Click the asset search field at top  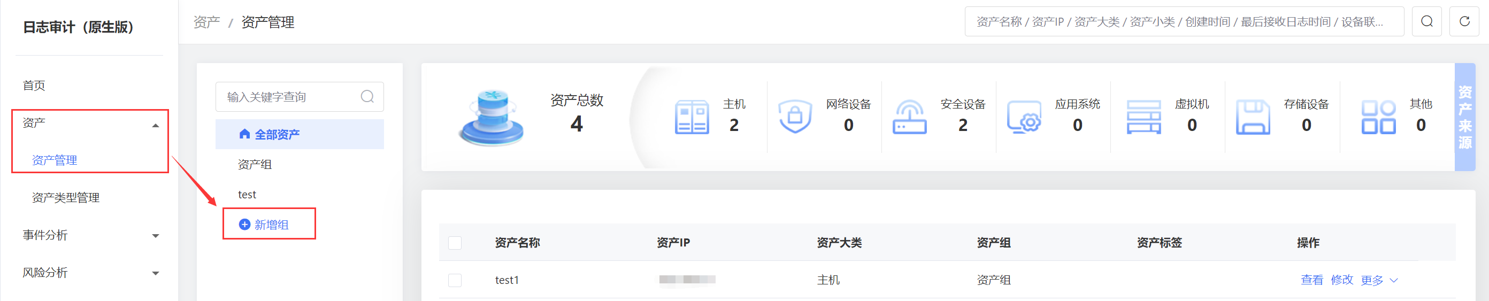[1184, 22]
